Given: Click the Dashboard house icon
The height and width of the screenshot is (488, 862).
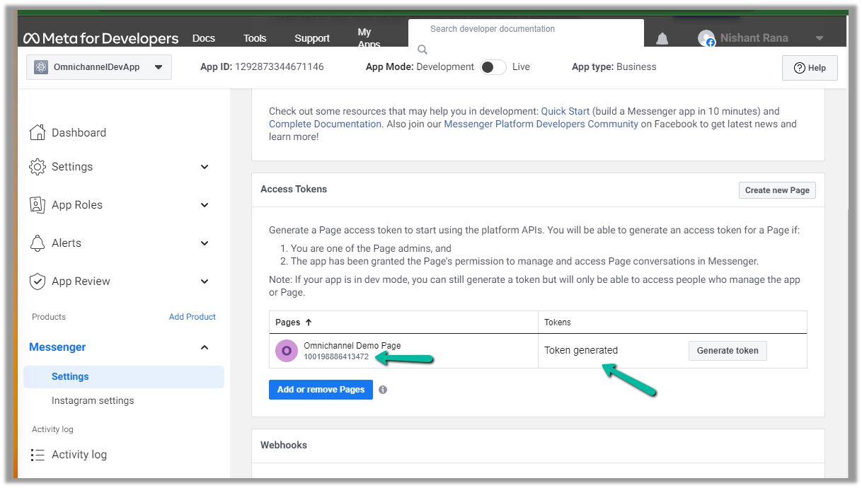Looking at the screenshot, I should [x=38, y=132].
